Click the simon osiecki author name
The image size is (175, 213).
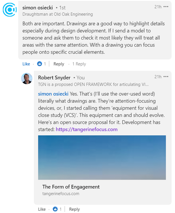click(x=38, y=8)
